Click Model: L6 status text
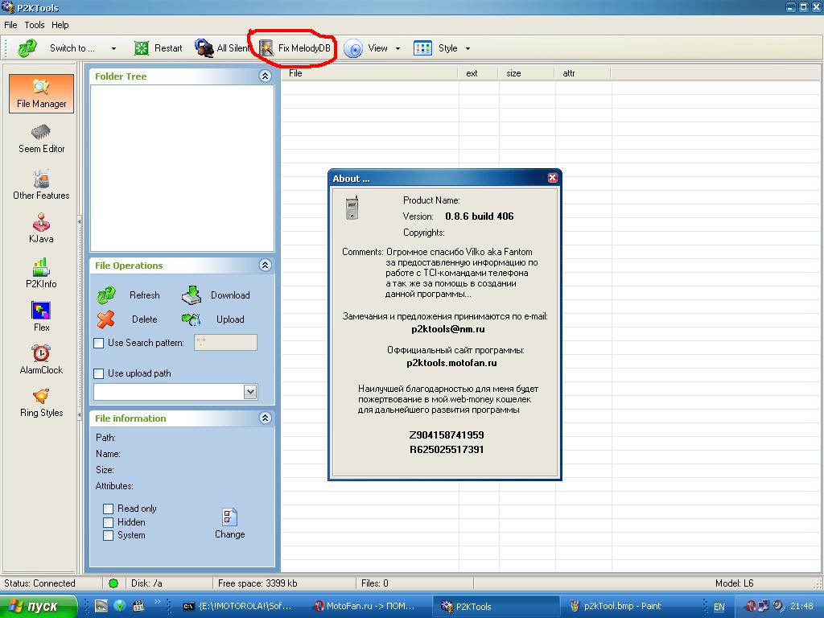The width and height of the screenshot is (824, 618). pos(734,583)
